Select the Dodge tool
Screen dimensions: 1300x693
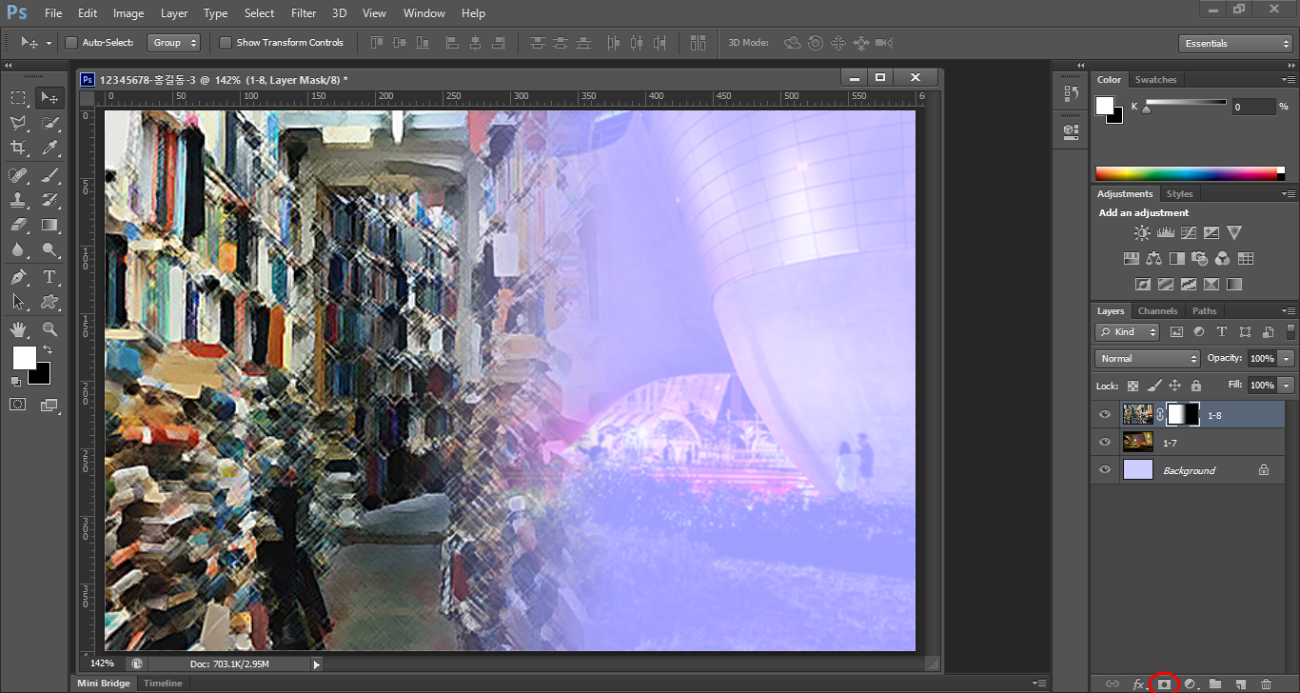click(49, 250)
